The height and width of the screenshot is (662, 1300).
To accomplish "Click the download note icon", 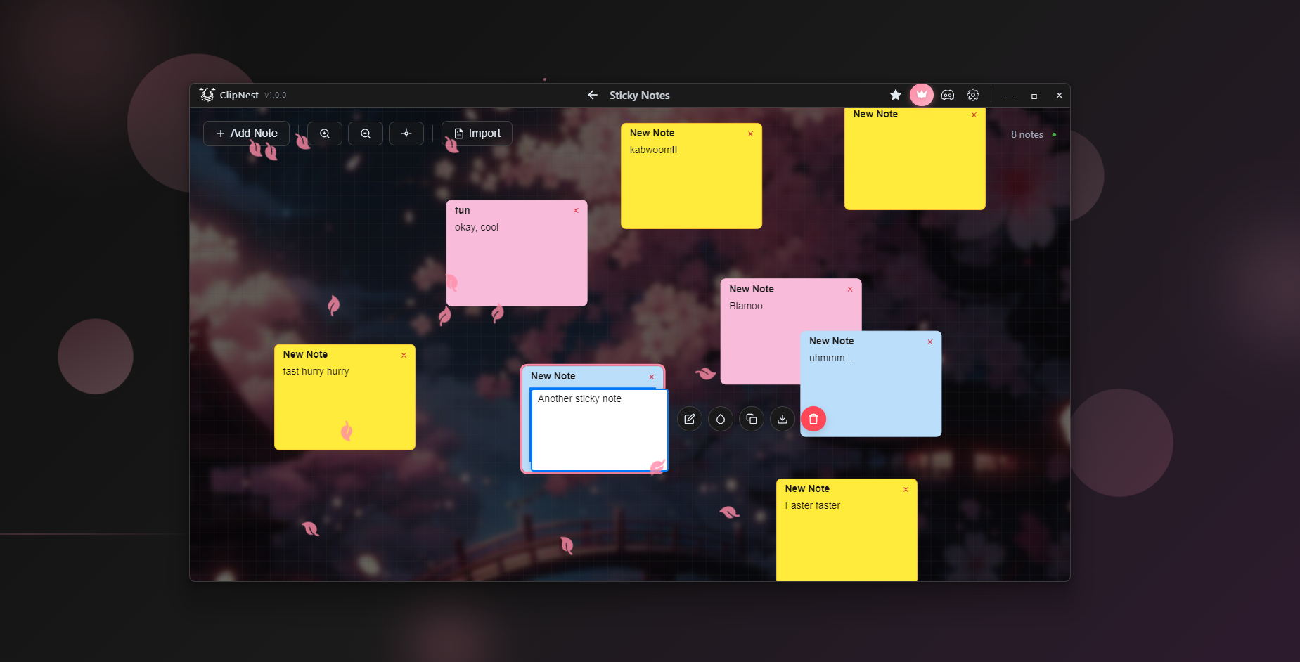I will point(782,419).
